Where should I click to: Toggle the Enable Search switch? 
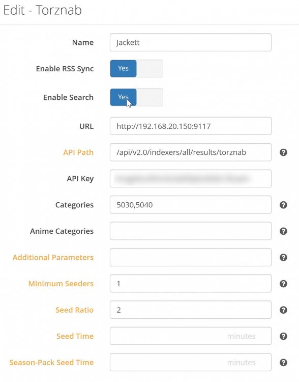coord(136,97)
